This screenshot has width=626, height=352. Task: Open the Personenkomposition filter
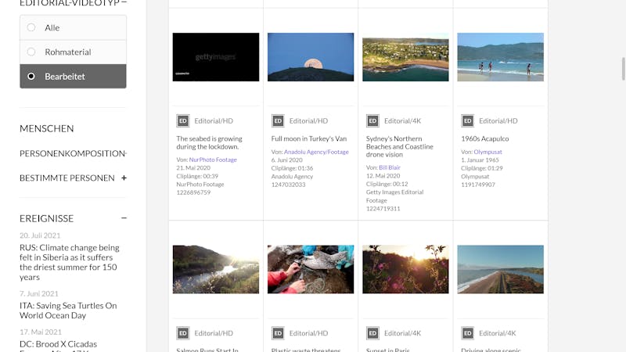(x=73, y=153)
